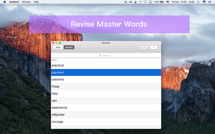Open the Window menu
The width and height of the screenshot is (215, 134).
pos(26,2)
